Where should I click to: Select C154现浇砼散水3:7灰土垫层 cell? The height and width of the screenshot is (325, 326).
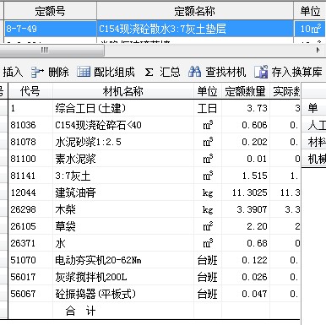click(x=195, y=29)
